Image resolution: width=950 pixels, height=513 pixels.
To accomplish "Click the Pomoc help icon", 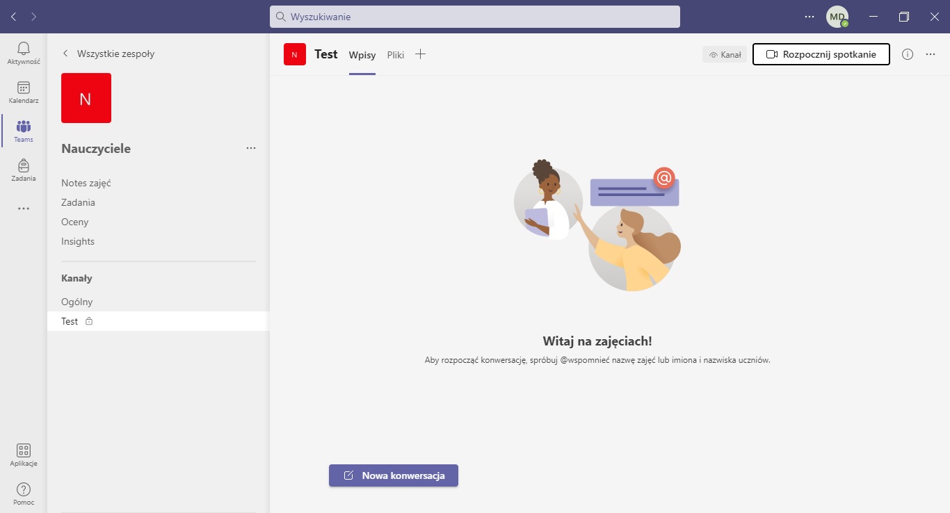I will click(x=23, y=490).
